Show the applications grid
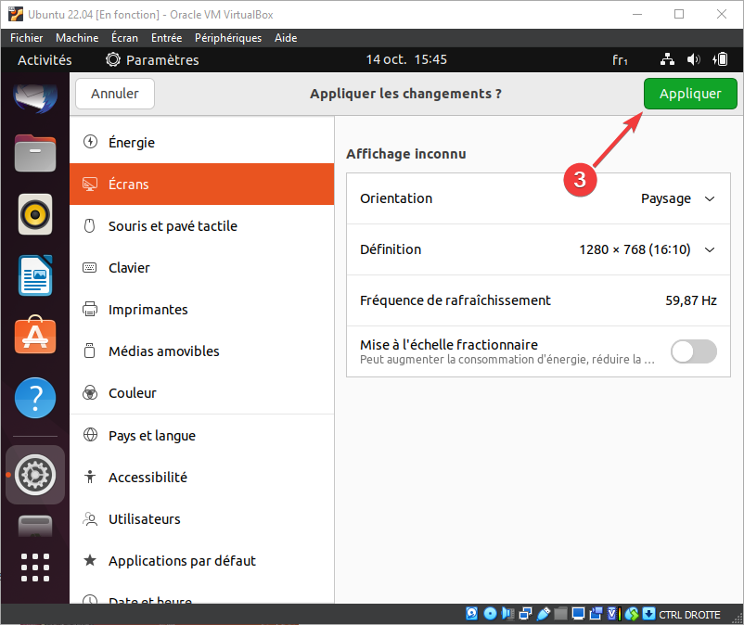The width and height of the screenshot is (744, 625). [x=35, y=568]
